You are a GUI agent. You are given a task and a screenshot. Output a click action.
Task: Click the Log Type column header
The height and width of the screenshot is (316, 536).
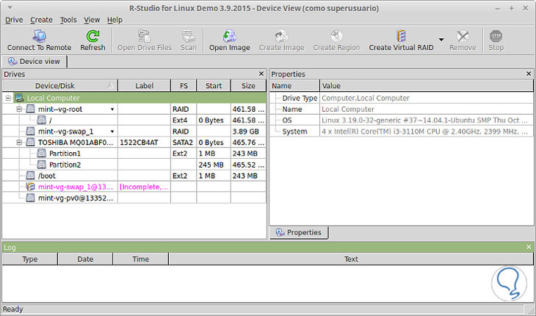tap(30, 259)
